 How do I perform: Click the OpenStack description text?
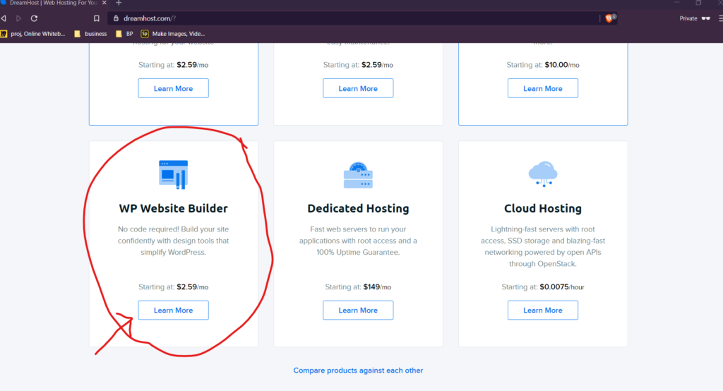pyautogui.click(x=543, y=246)
